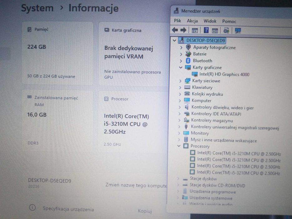Click the Forward arrow in Device Manager toolbar
292x219 pixels.
click(x=183, y=30)
